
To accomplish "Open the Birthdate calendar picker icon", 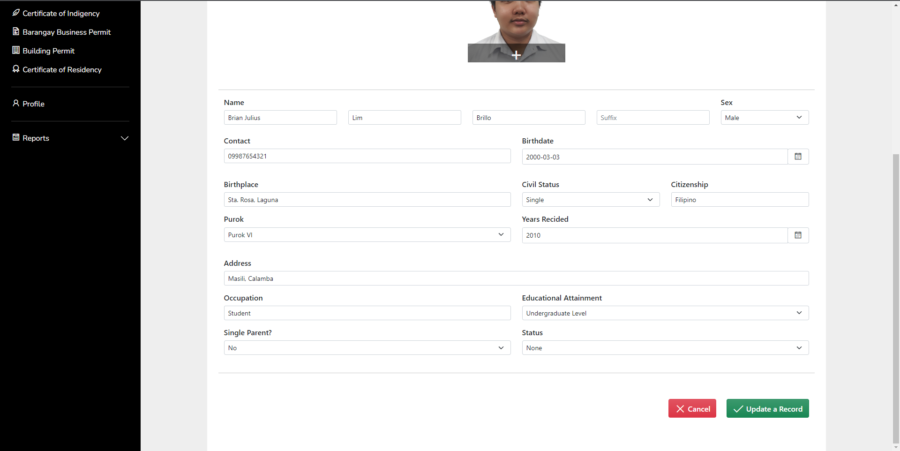I will tap(798, 157).
